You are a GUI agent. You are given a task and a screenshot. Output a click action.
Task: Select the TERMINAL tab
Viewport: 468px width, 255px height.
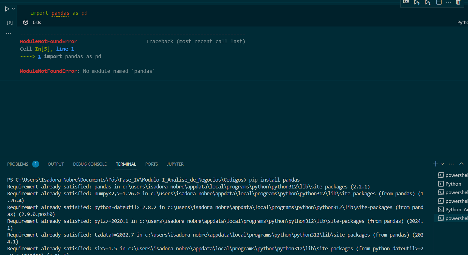point(126,164)
